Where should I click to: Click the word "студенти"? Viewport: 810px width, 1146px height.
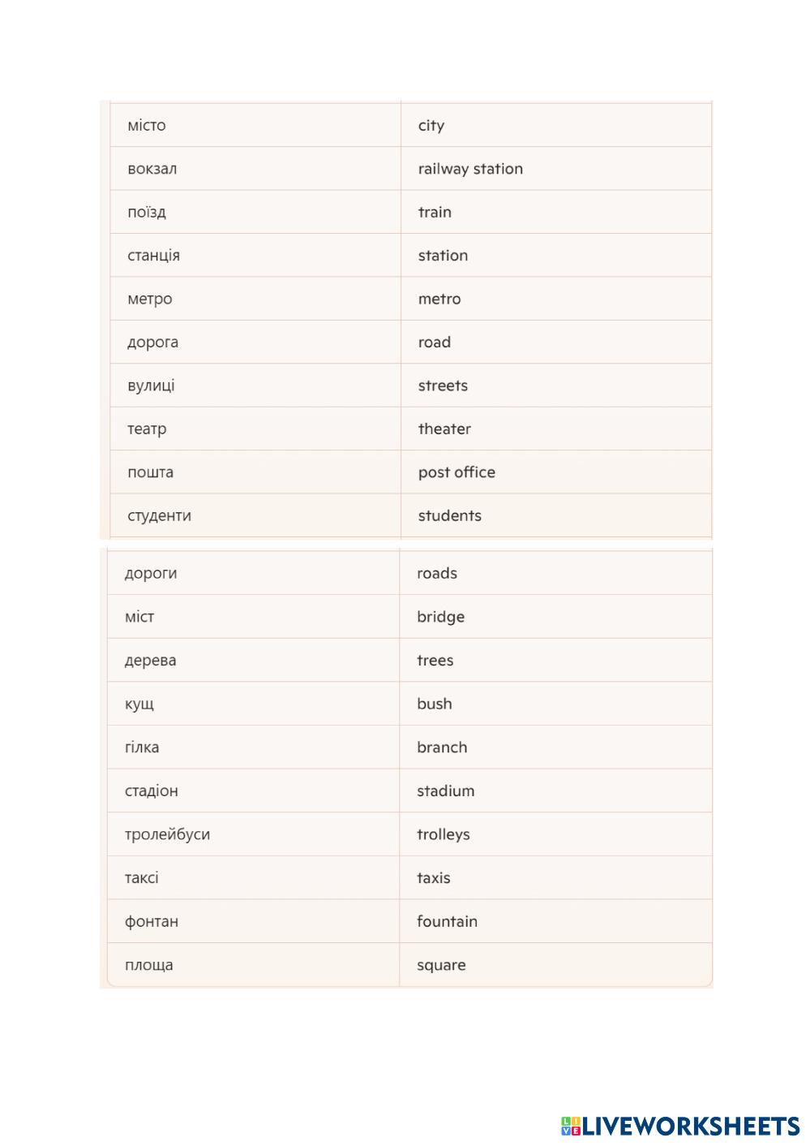(x=159, y=516)
